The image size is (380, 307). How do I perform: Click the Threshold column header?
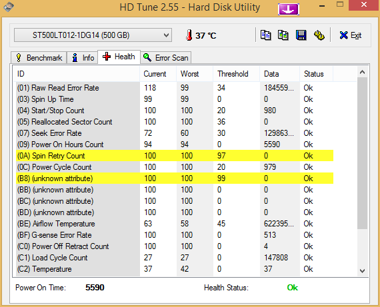236,74
